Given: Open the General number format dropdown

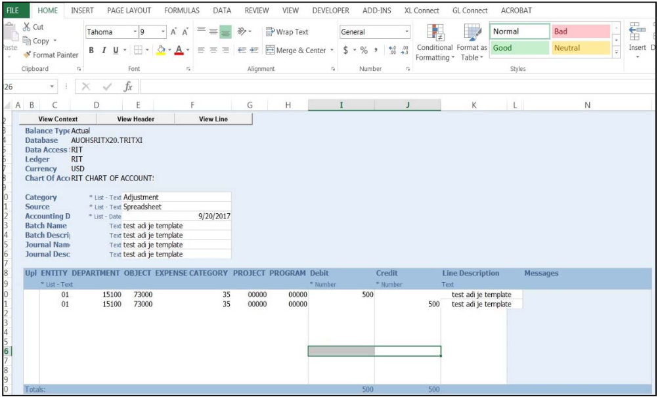Looking at the screenshot, I should [407, 31].
